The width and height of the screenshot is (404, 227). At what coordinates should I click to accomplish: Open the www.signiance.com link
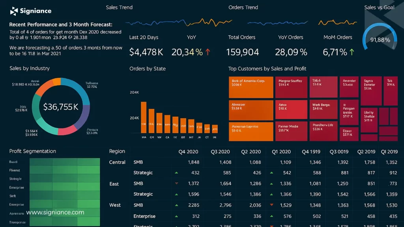pyautogui.click(x=55, y=212)
